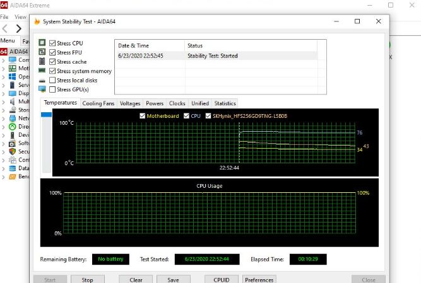Switch to the Unified tab

tap(200, 103)
